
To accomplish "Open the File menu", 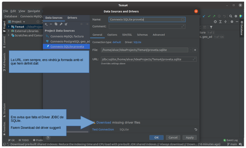I will [x=5, y=11].
